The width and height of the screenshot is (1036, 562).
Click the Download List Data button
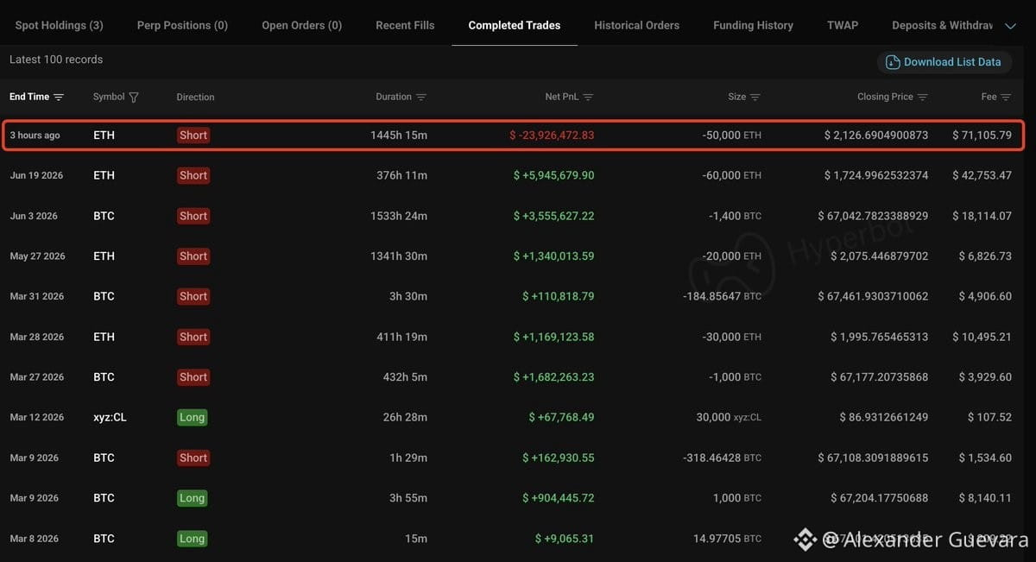944,62
